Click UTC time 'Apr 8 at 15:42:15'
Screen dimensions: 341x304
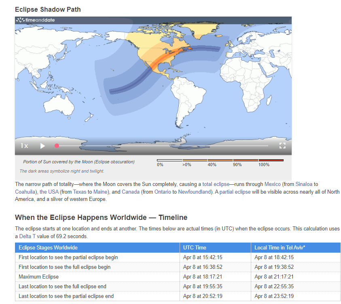[203, 258]
